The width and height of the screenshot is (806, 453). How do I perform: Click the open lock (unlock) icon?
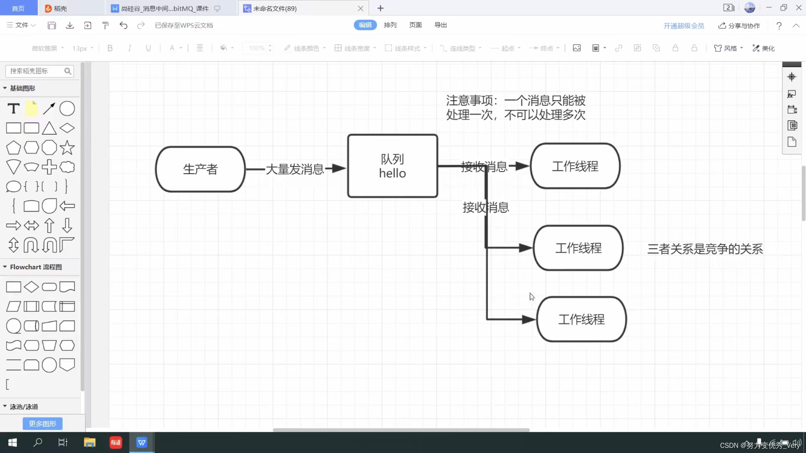(x=694, y=48)
